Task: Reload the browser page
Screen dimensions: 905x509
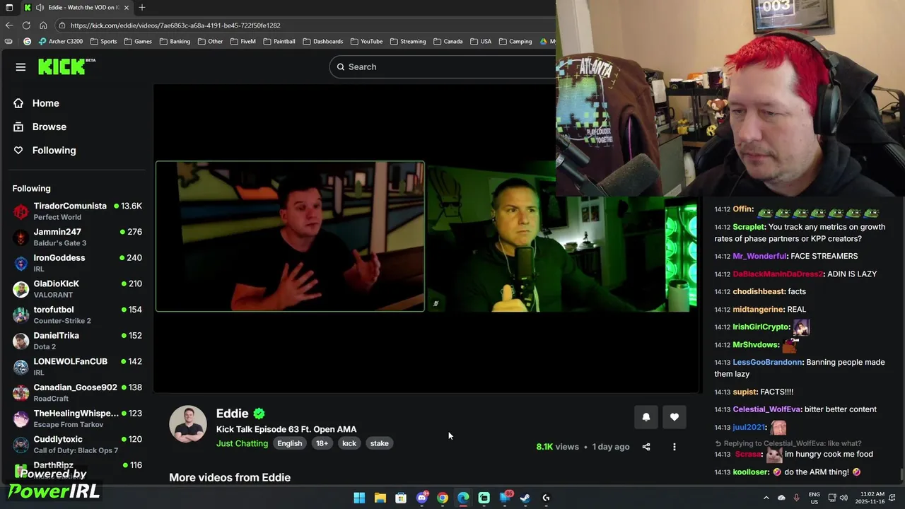Action: point(26,25)
